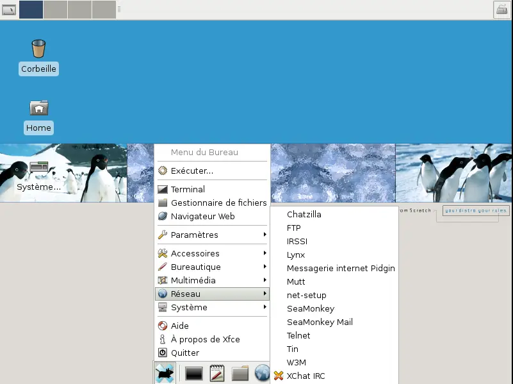Click the Système computer menu icon
Viewport: 513px width, 384px height.
(x=163, y=307)
